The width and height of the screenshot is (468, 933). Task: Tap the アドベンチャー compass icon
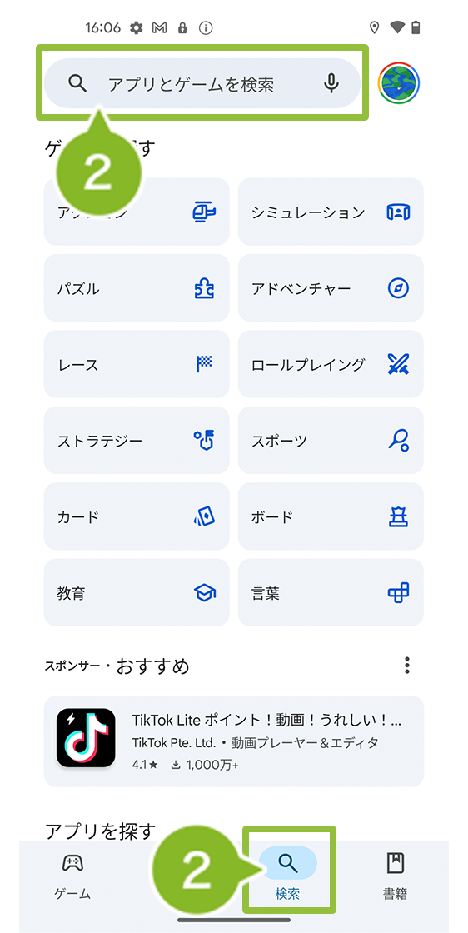398,289
